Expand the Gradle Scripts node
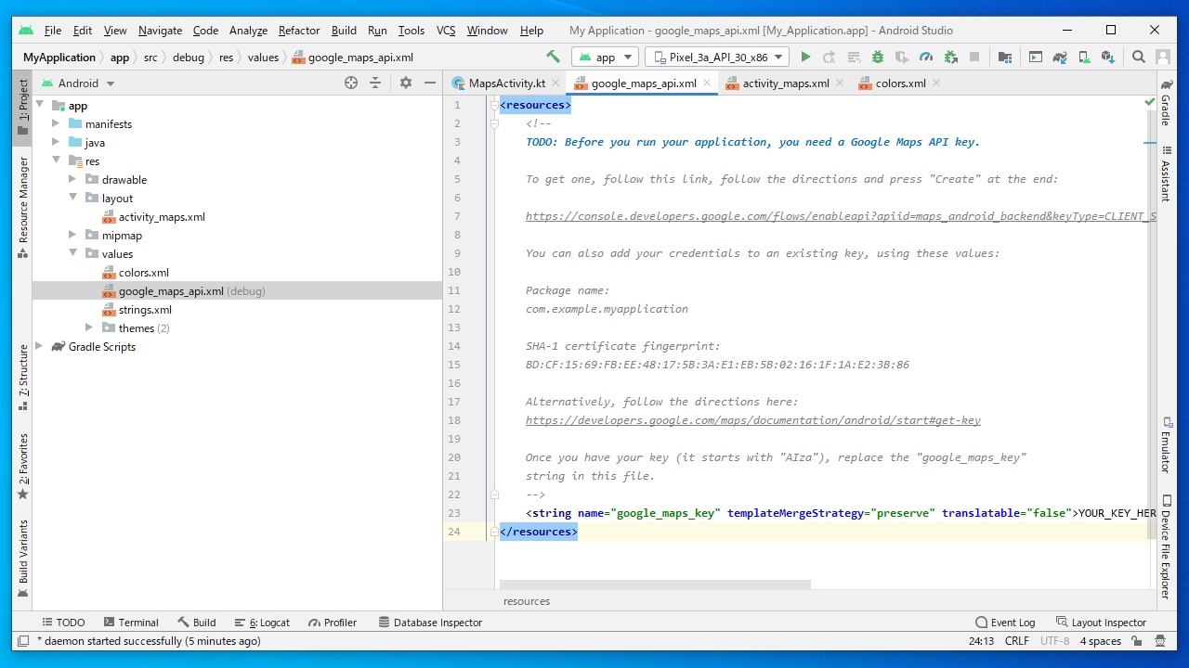This screenshot has width=1189, height=668. (39, 346)
